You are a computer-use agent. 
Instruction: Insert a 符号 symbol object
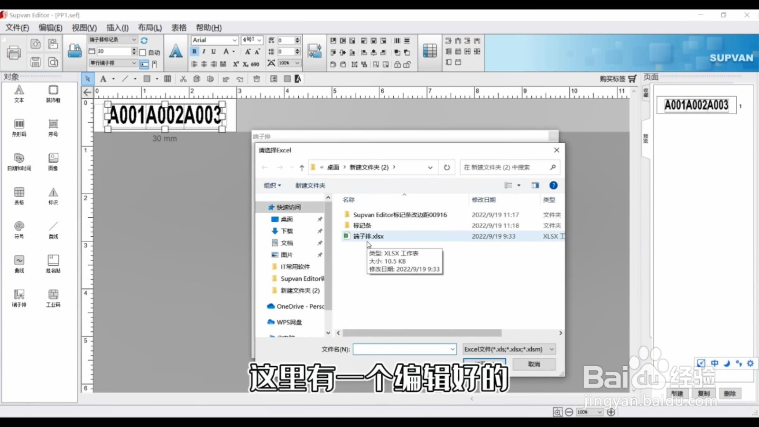19,231
